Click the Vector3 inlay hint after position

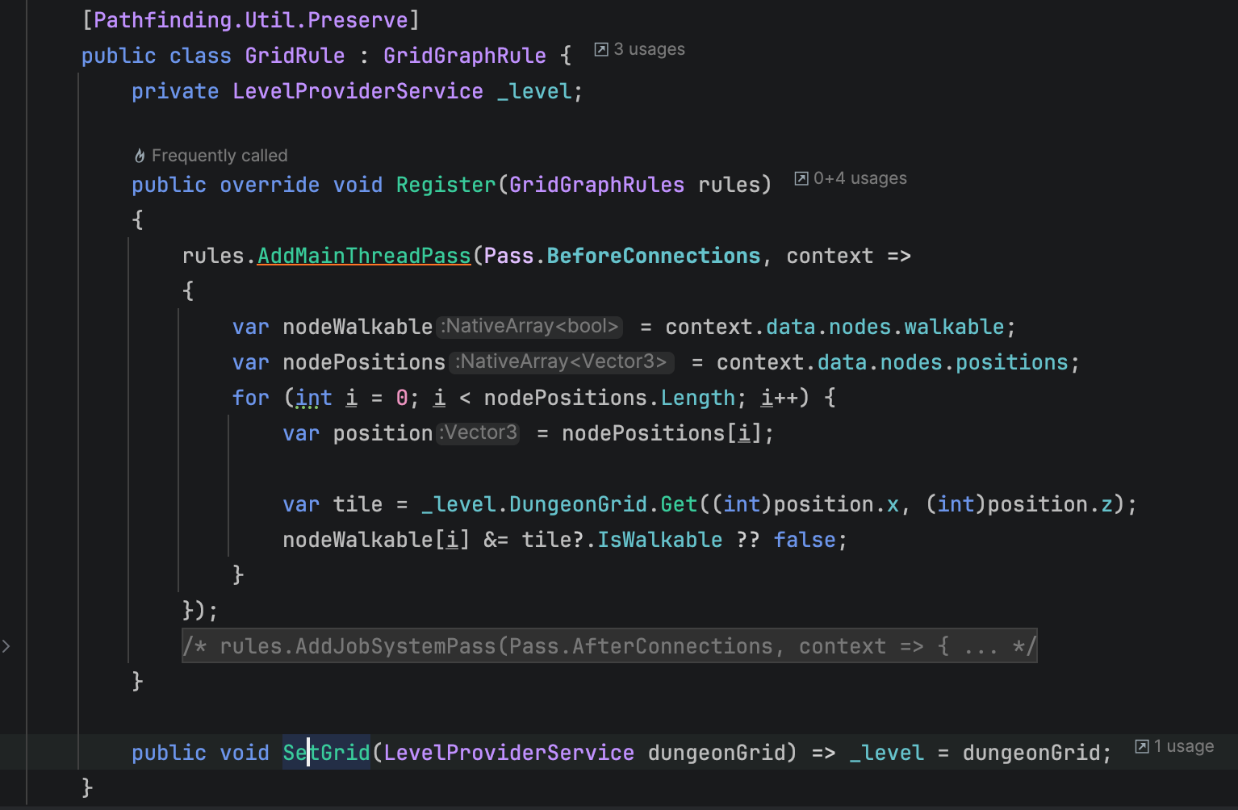point(479,432)
